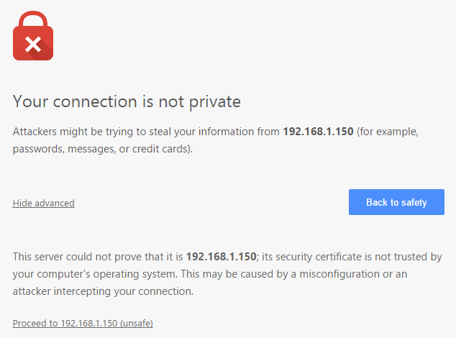Collapse details with Hide advanced link

[43, 204]
